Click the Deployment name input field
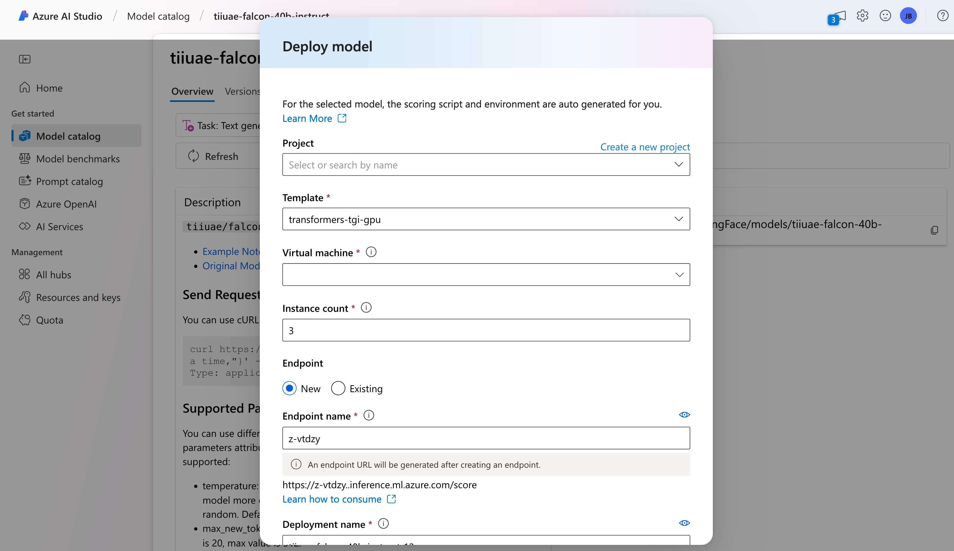The image size is (954, 551). point(486,540)
